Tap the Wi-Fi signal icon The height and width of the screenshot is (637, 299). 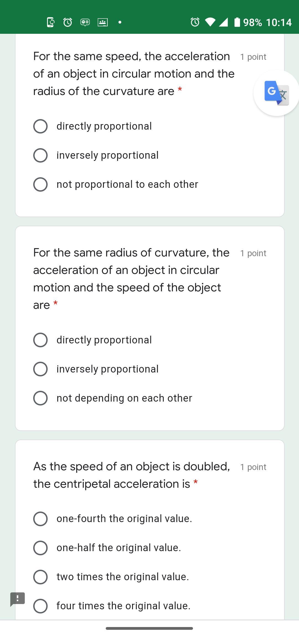(x=210, y=22)
